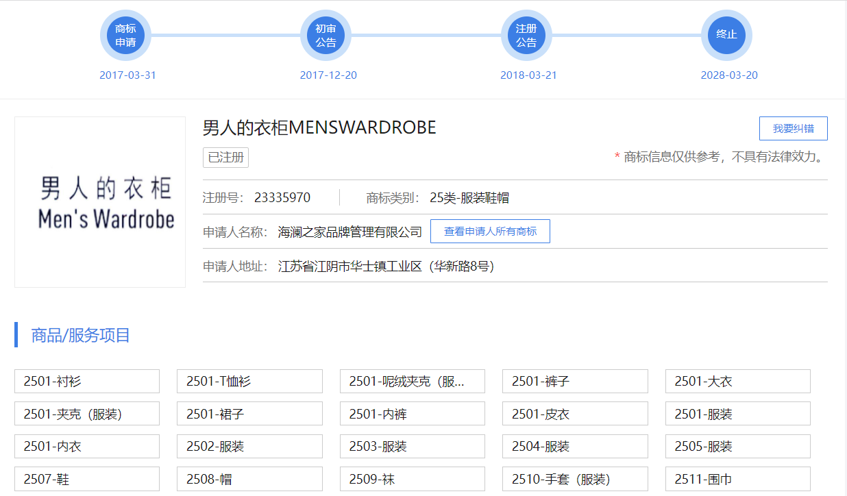
Task: Click applicant name 海澜之家品牌管理有限公司
Action: 349,232
